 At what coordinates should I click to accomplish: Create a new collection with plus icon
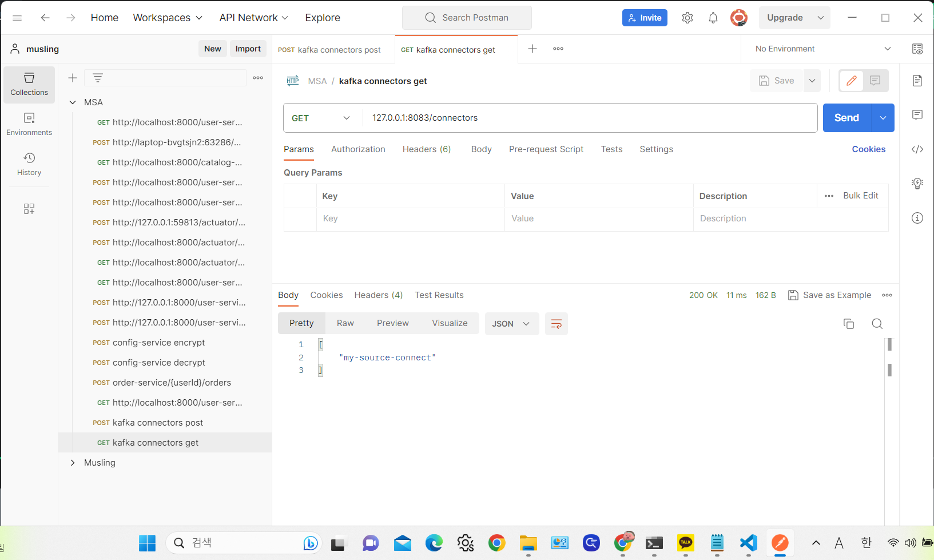point(73,78)
